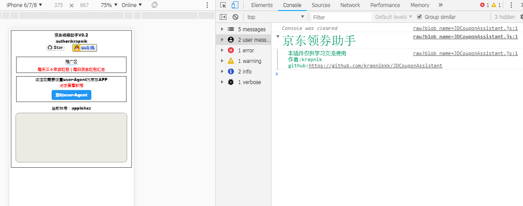Click the blue 复制user-Agent button

click(x=71, y=95)
